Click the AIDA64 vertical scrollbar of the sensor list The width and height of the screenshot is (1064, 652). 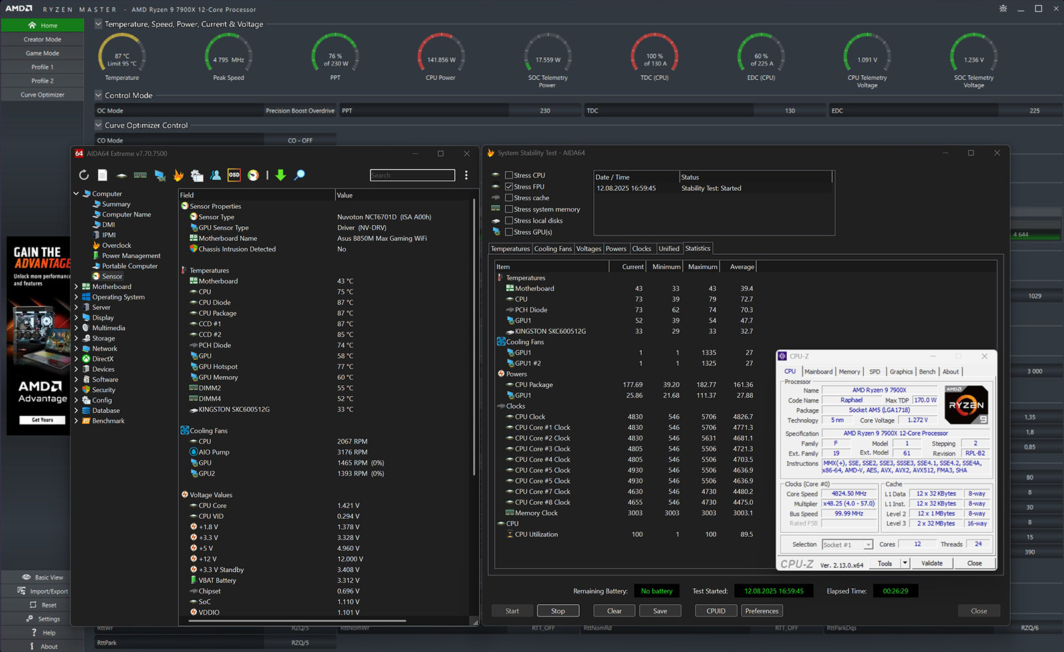(474, 336)
